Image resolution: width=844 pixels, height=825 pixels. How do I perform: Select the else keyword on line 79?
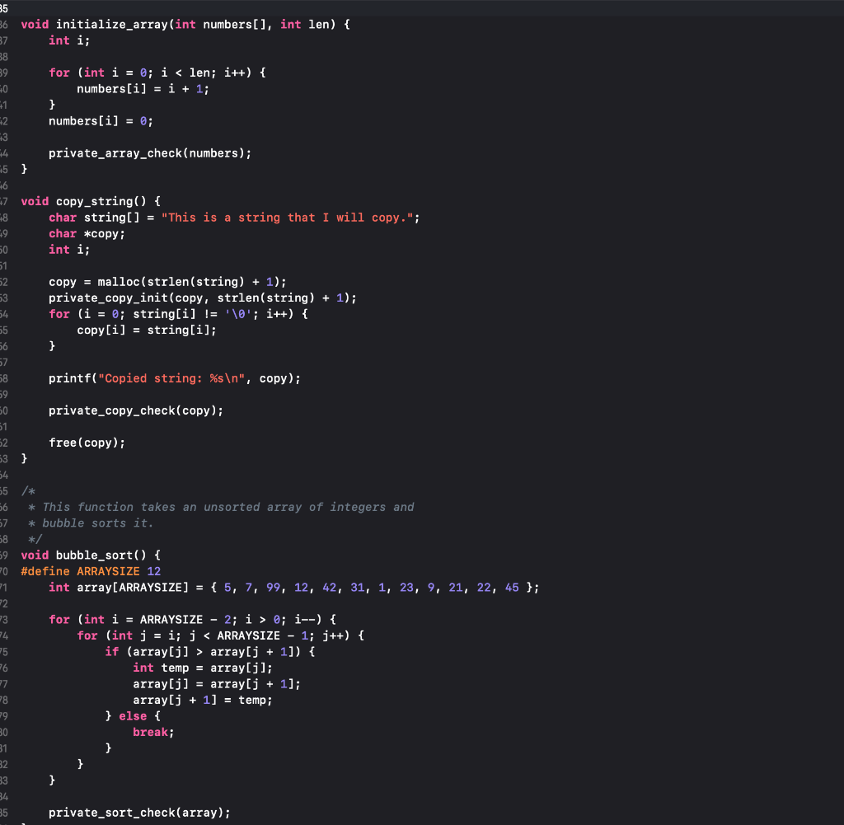pos(133,715)
